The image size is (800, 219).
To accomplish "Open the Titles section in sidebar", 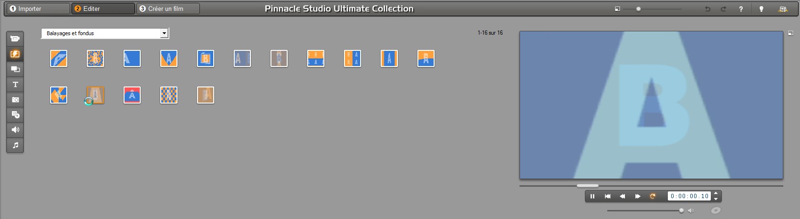I will pyautogui.click(x=15, y=85).
